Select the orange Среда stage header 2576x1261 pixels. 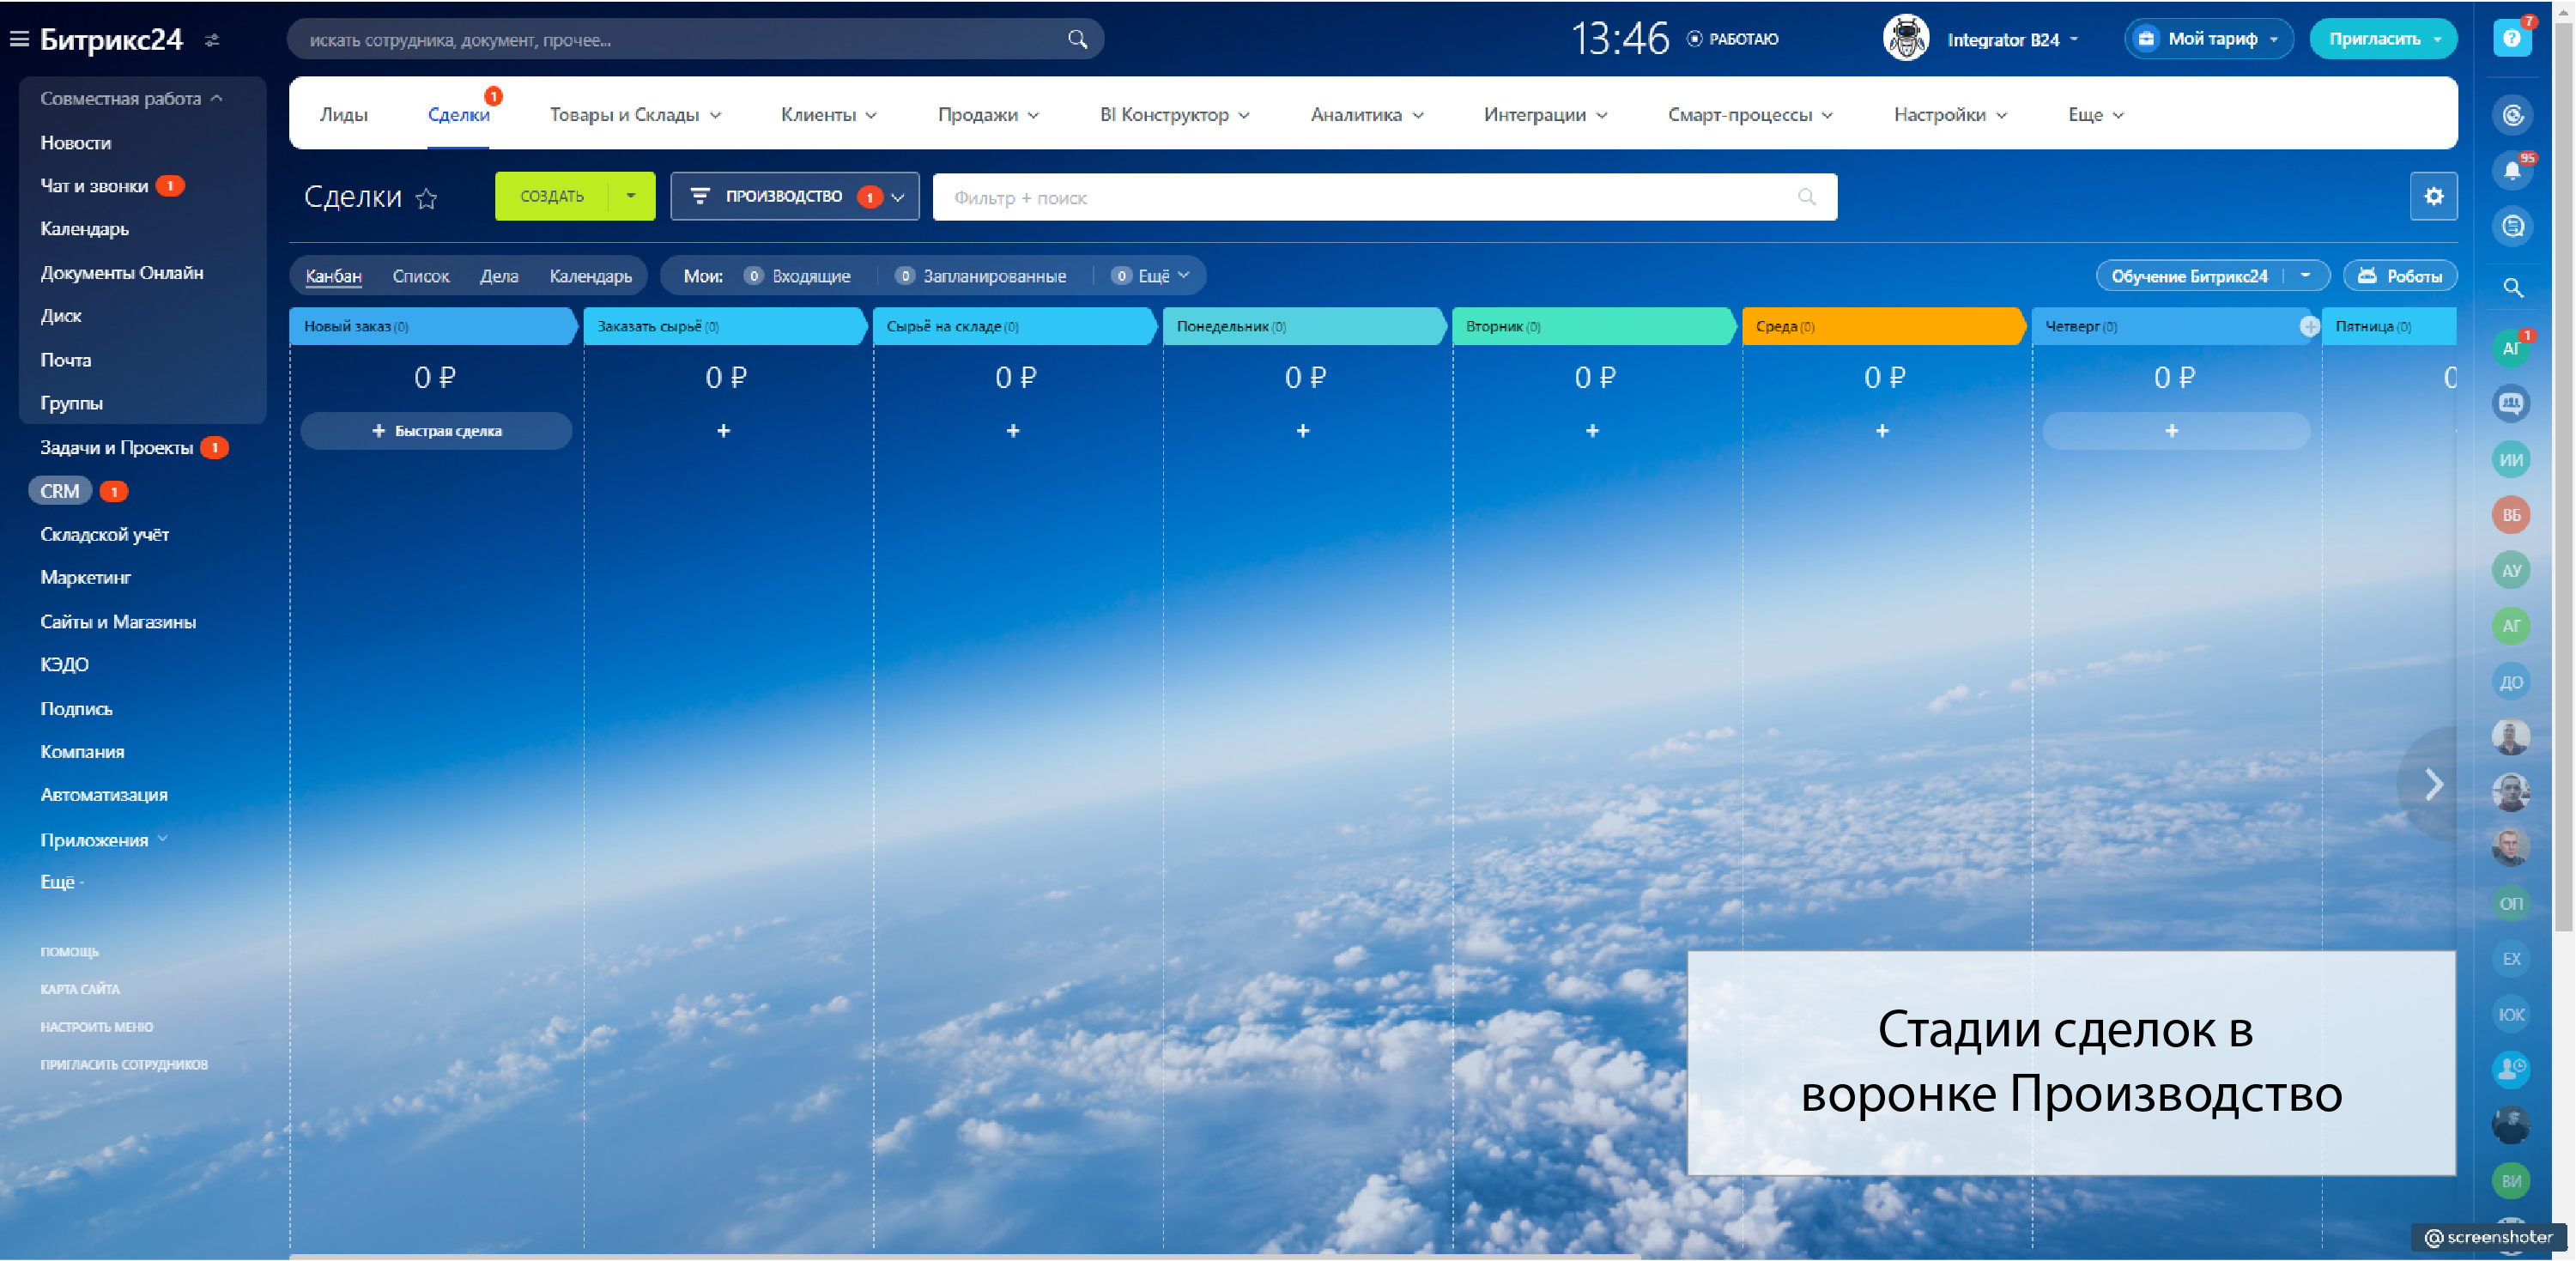pos(1880,326)
